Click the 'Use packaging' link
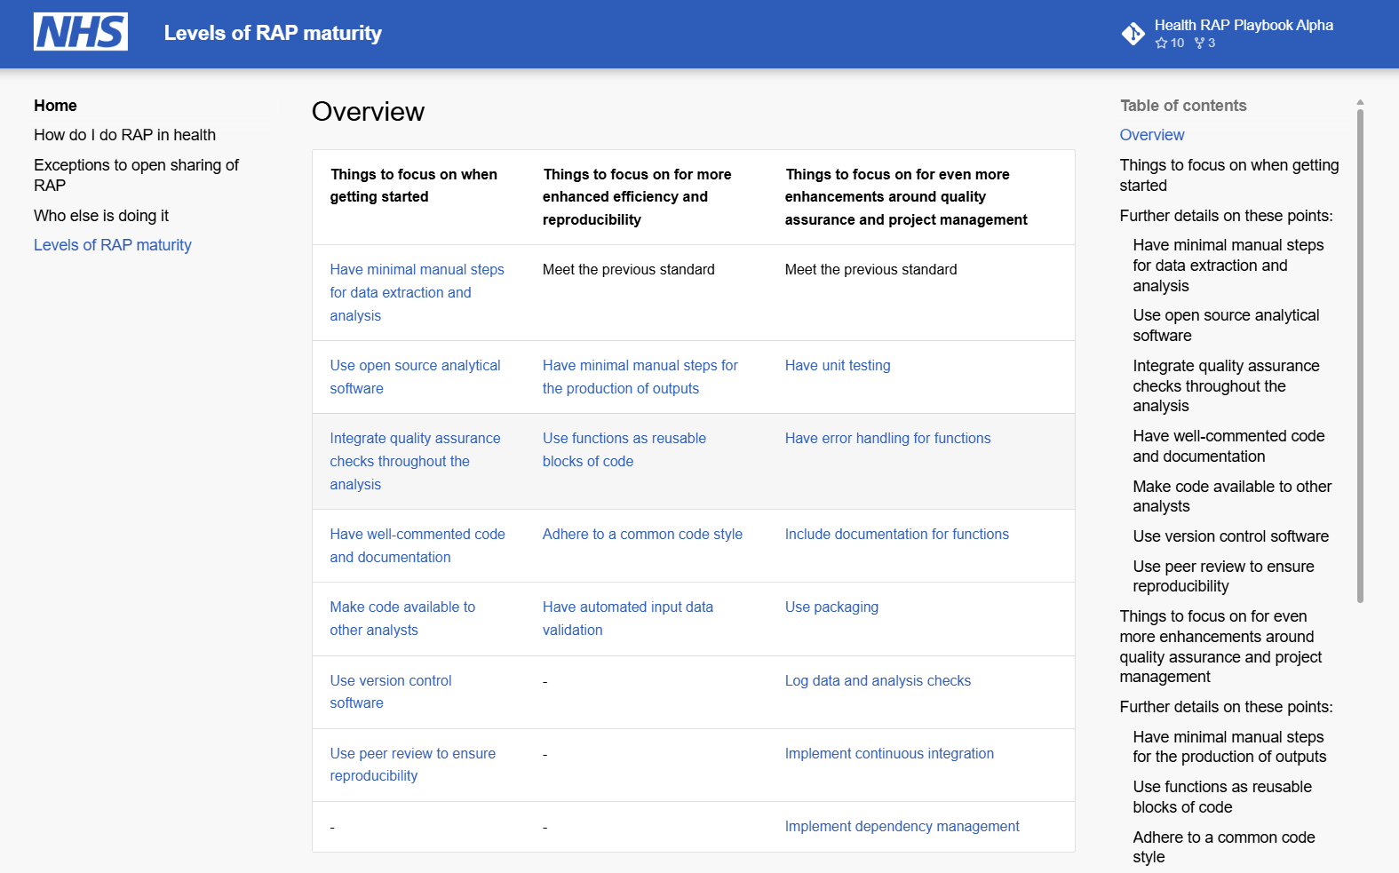 (x=831, y=607)
